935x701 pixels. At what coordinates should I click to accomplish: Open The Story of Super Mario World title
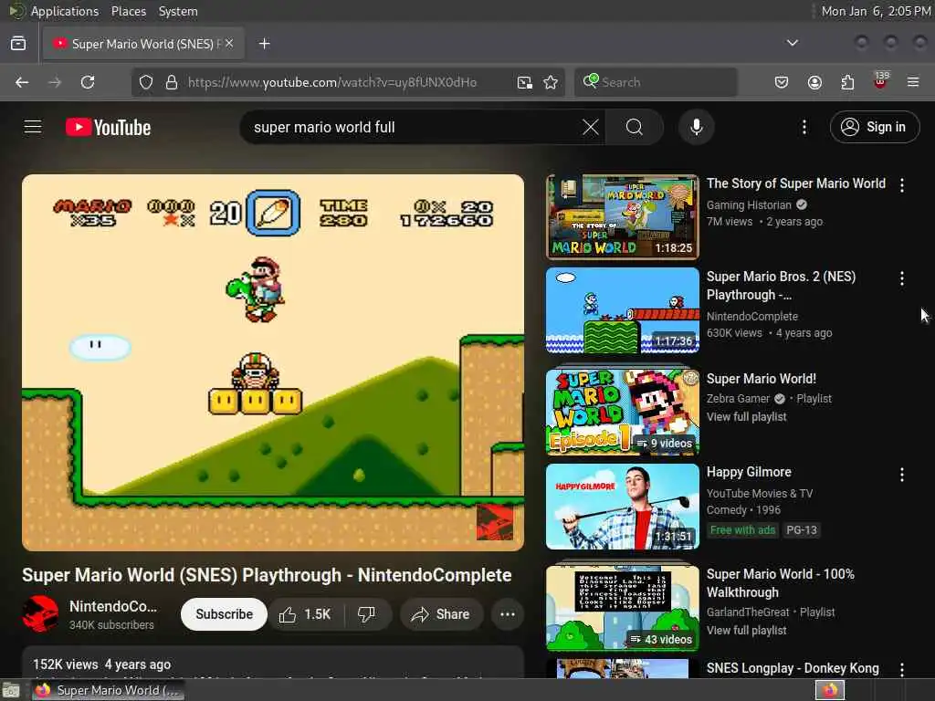796,183
